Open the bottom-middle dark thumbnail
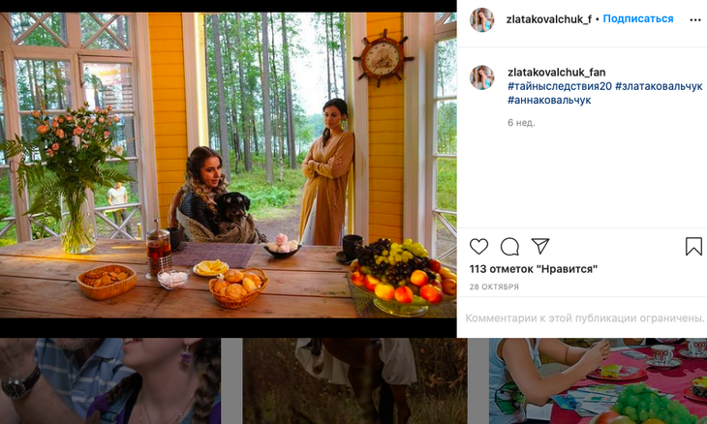The width and height of the screenshot is (707, 424). (354, 381)
